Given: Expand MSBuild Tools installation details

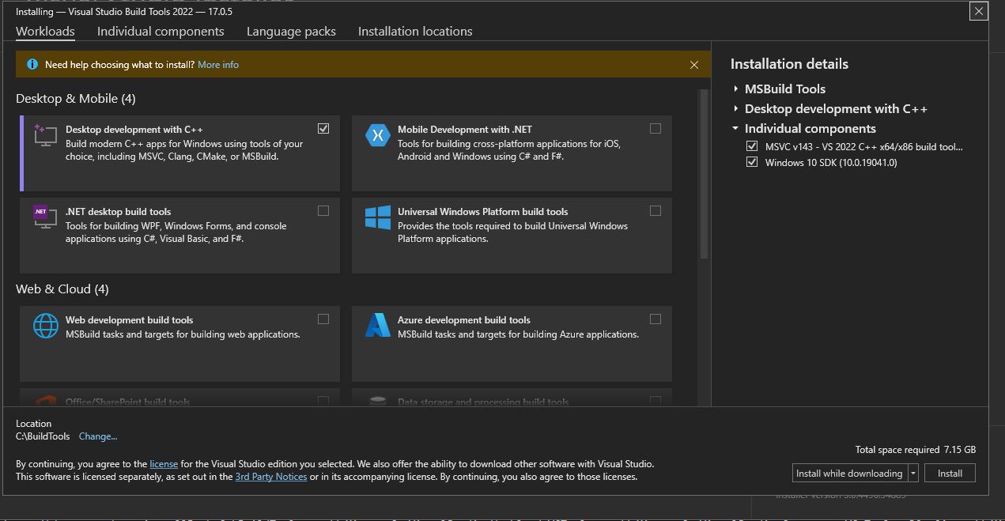Looking at the screenshot, I should point(735,89).
